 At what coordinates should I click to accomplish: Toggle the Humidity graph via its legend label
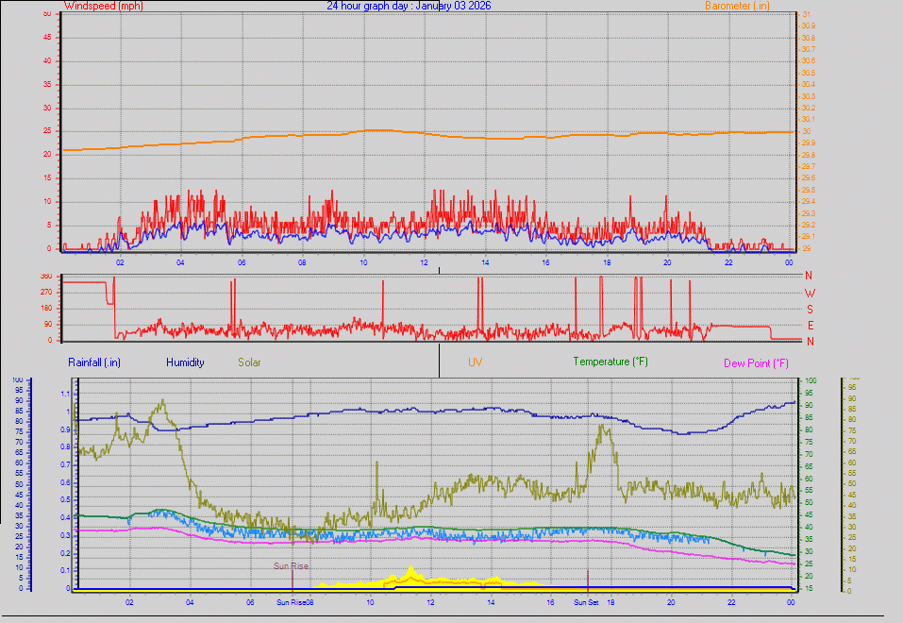(185, 362)
